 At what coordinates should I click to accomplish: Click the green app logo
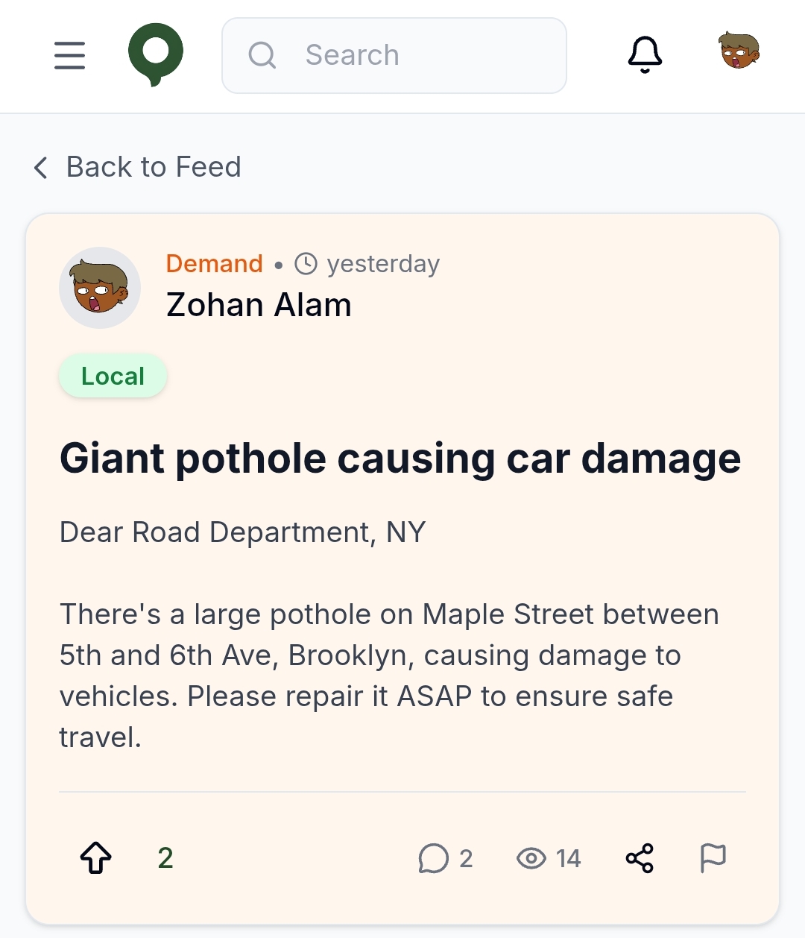coord(156,54)
